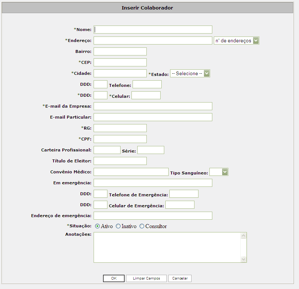Focus the Convênio Médico field
Viewport: 299px width, 289px height.
[131, 172]
